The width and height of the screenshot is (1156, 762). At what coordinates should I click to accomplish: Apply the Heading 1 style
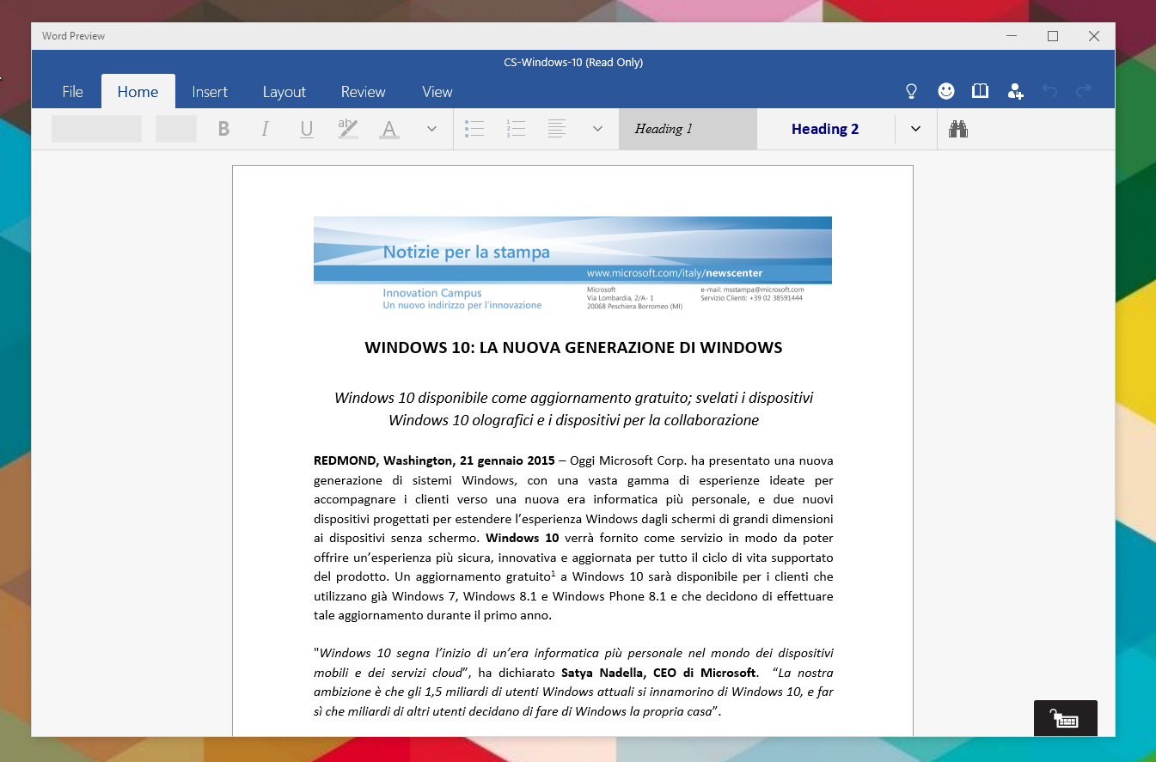[x=688, y=129]
